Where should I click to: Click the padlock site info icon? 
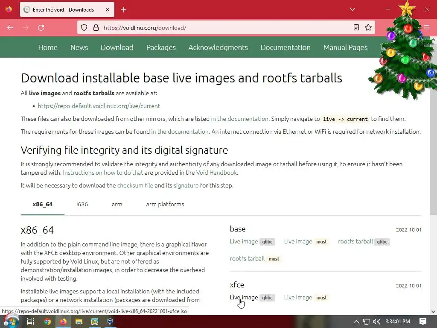pos(96,28)
